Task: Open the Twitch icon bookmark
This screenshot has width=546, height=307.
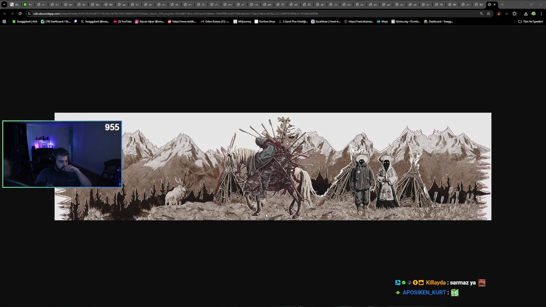Action: pyautogui.click(x=76, y=21)
